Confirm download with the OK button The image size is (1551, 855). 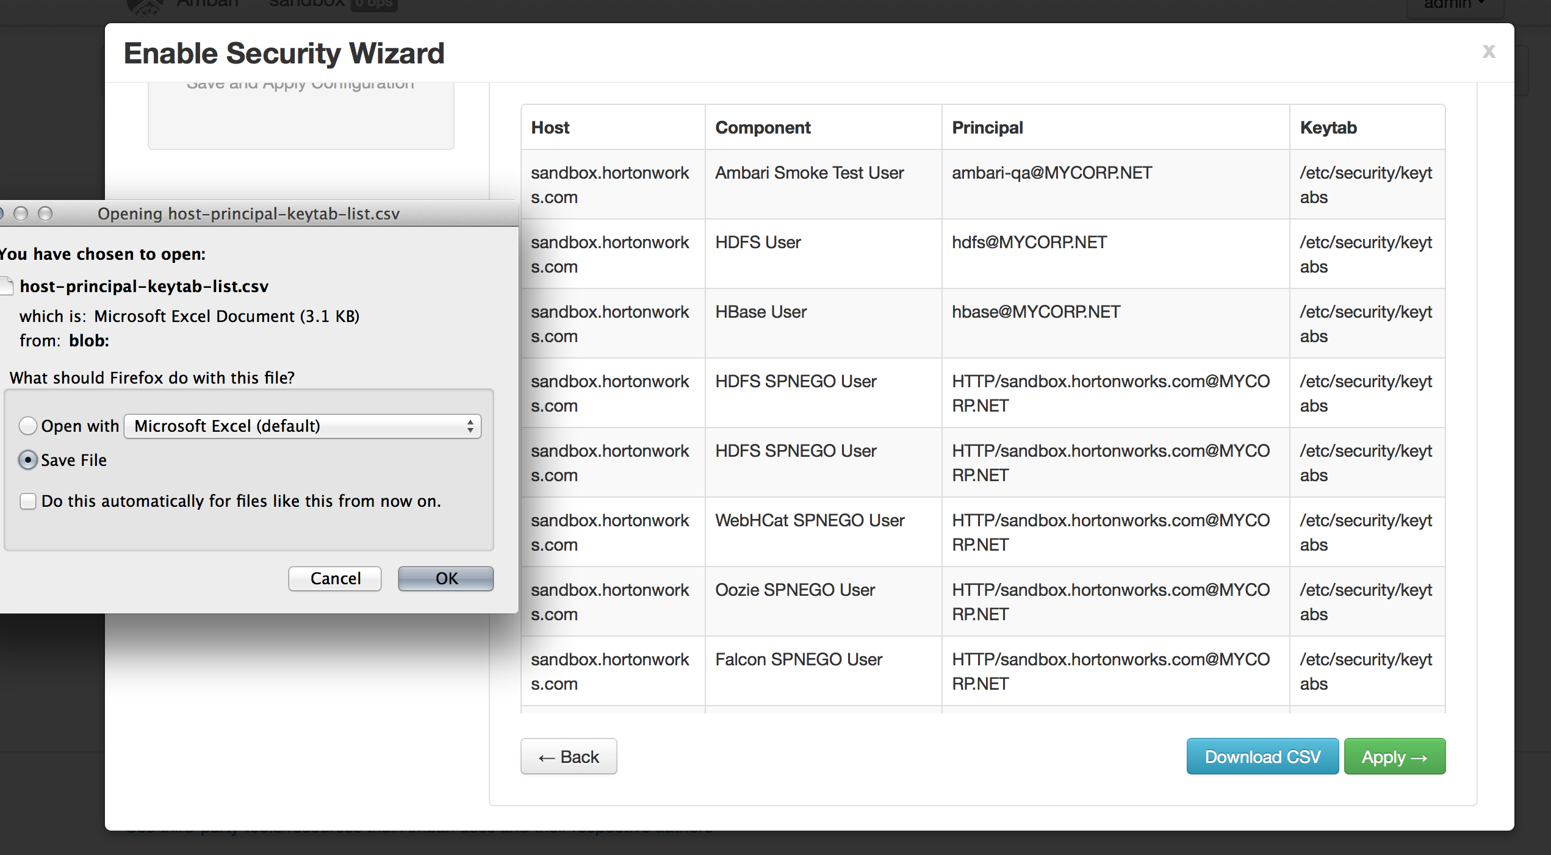point(445,578)
